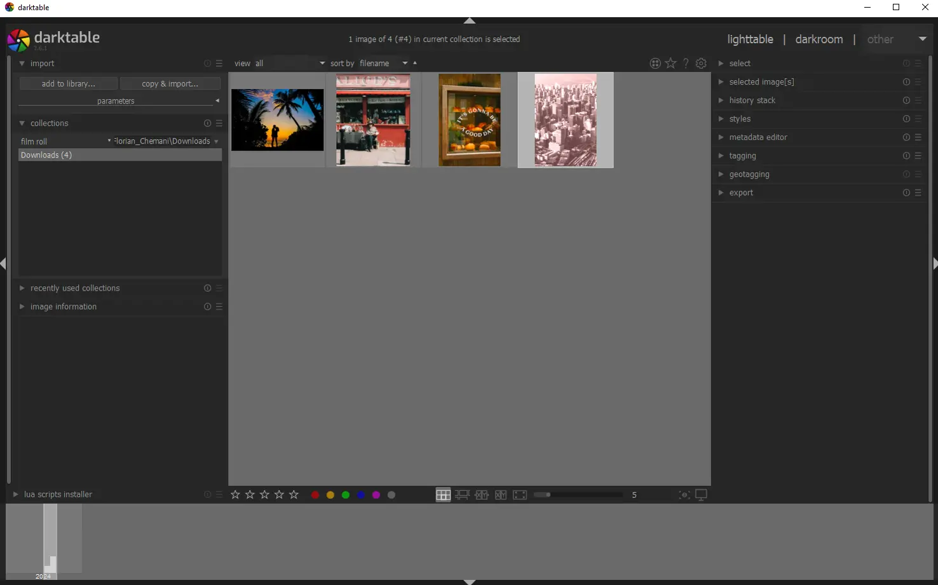
Task: Toggle focus detection indicator icon
Action: (684, 494)
